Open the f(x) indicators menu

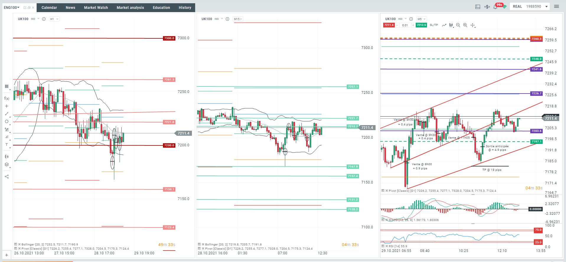(6, 98)
